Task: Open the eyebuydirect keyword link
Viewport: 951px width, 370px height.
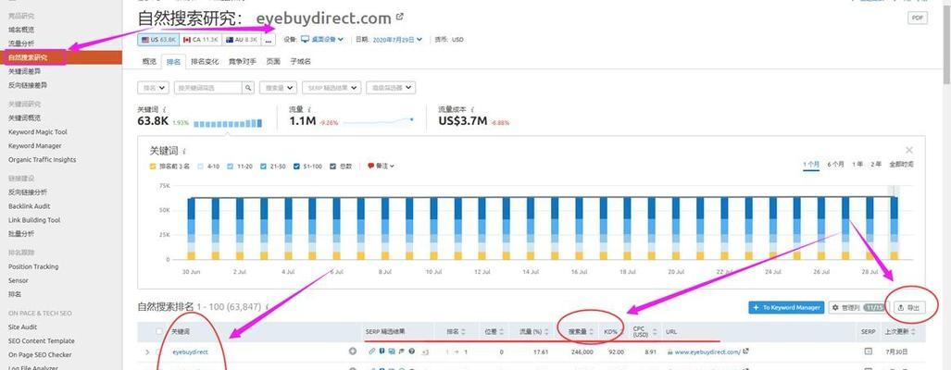Action: pos(190,351)
